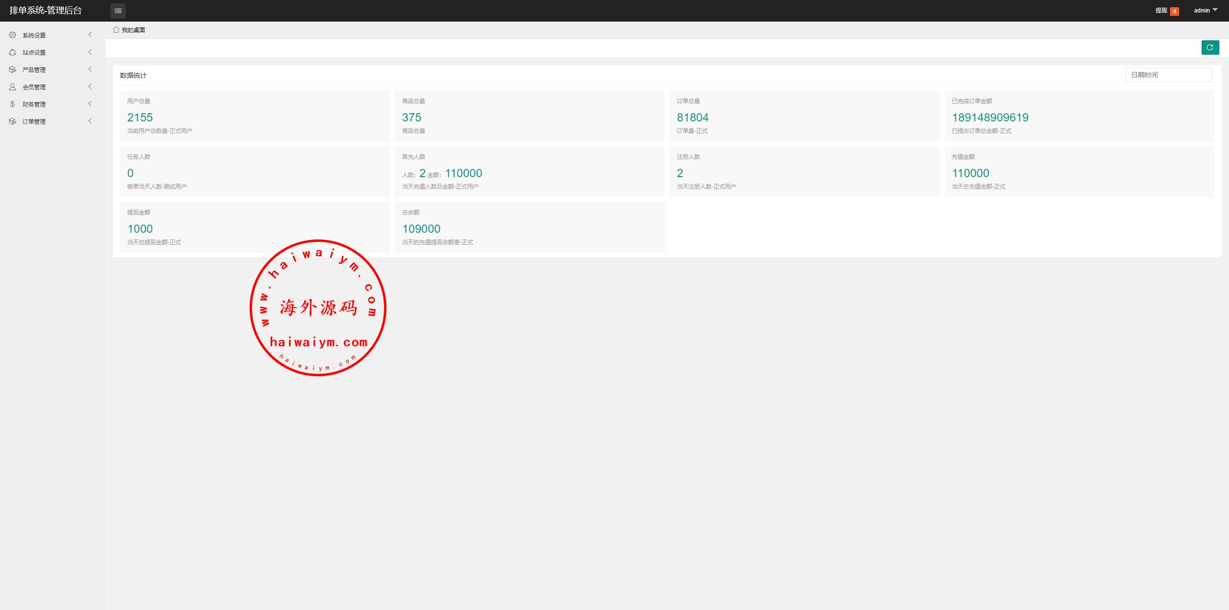The height and width of the screenshot is (610, 1229).
Task: Open the 会员管理 menu item
Action: pos(34,87)
